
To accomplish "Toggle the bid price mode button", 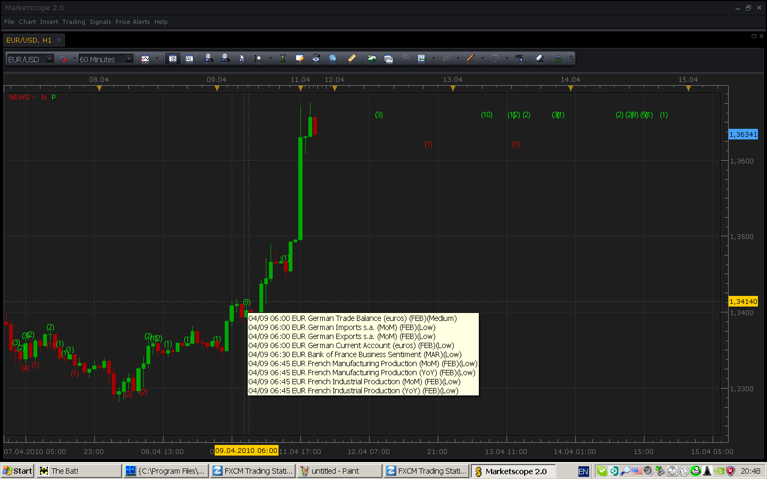I will click(x=173, y=59).
